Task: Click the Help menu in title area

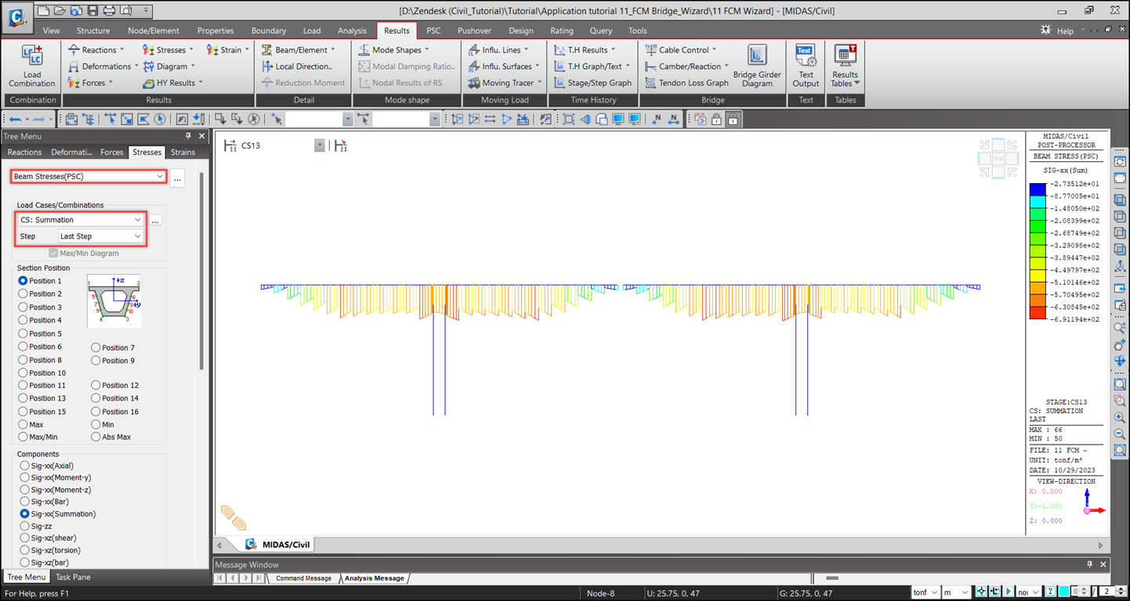Action: click(x=1065, y=31)
